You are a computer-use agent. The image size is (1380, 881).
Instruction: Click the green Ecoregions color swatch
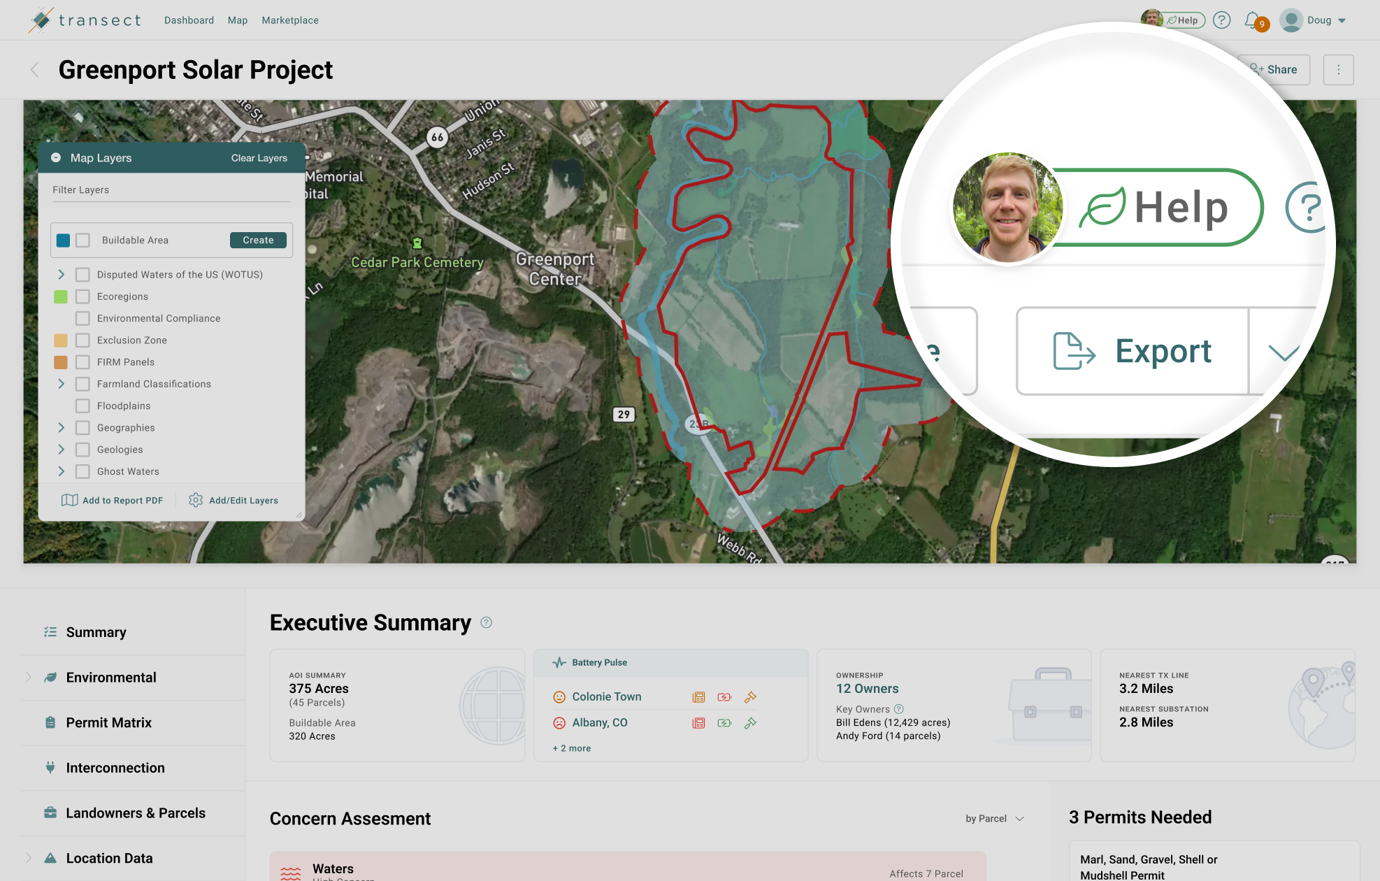point(61,296)
